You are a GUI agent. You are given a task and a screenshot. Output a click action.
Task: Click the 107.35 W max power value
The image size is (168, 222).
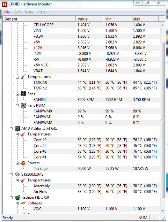click(141, 169)
